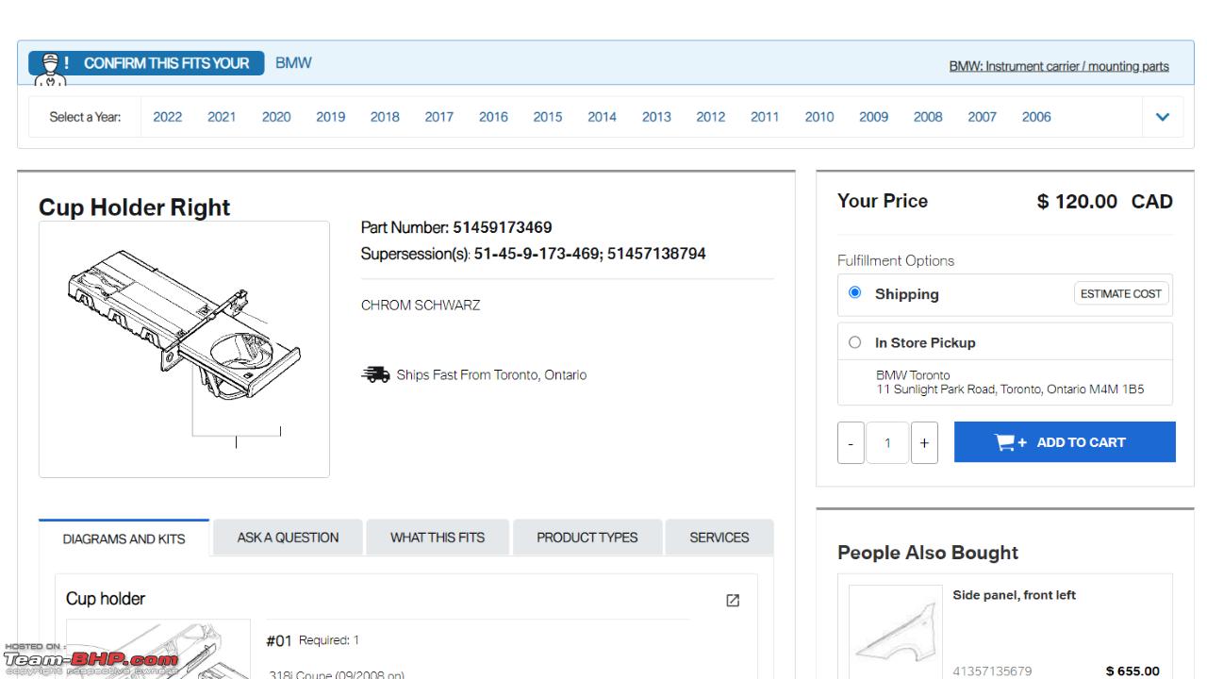Click the fast shipping truck icon
The image size is (1207, 679).
click(375, 374)
